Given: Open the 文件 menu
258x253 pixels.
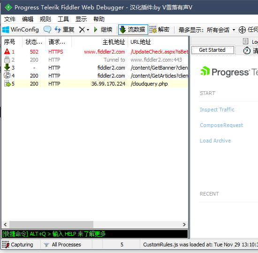Looking at the screenshot, I should pyautogui.click(x=10, y=19).
